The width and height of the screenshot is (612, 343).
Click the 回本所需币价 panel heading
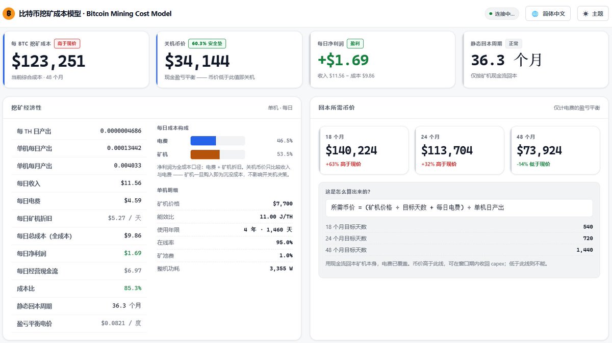point(337,108)
